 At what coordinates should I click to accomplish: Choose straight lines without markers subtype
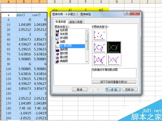114,60
